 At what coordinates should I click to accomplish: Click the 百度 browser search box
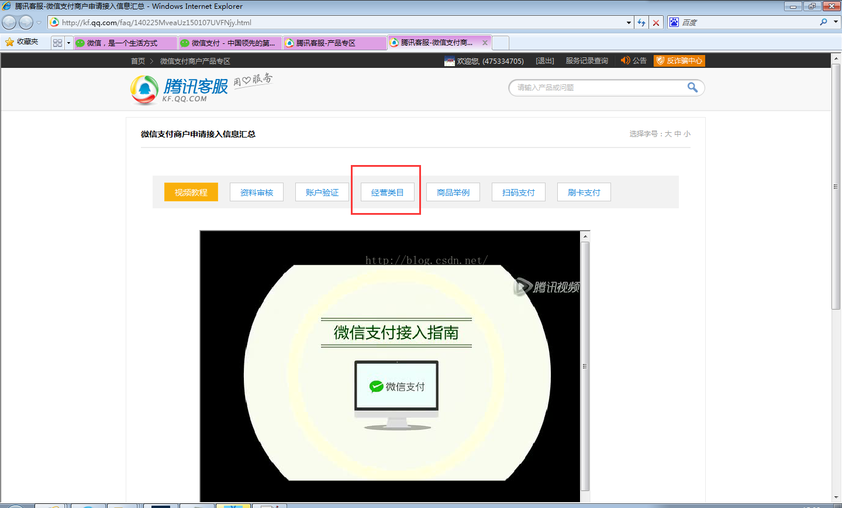(748, 22)
